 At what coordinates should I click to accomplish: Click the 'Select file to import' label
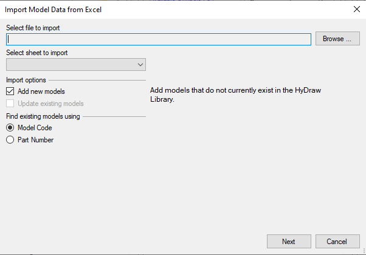click(x=33, y=28)
